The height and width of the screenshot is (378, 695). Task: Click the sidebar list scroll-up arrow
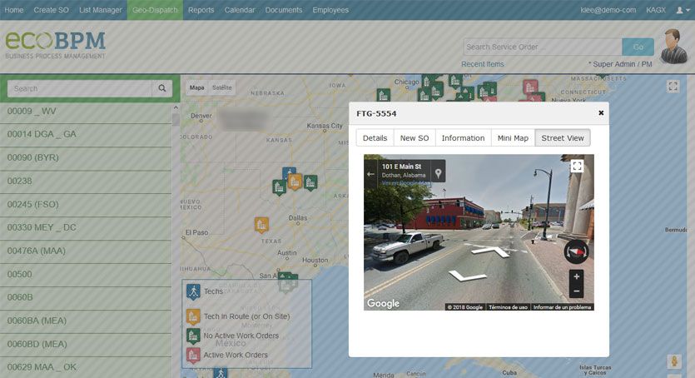(x=176, y=107)
